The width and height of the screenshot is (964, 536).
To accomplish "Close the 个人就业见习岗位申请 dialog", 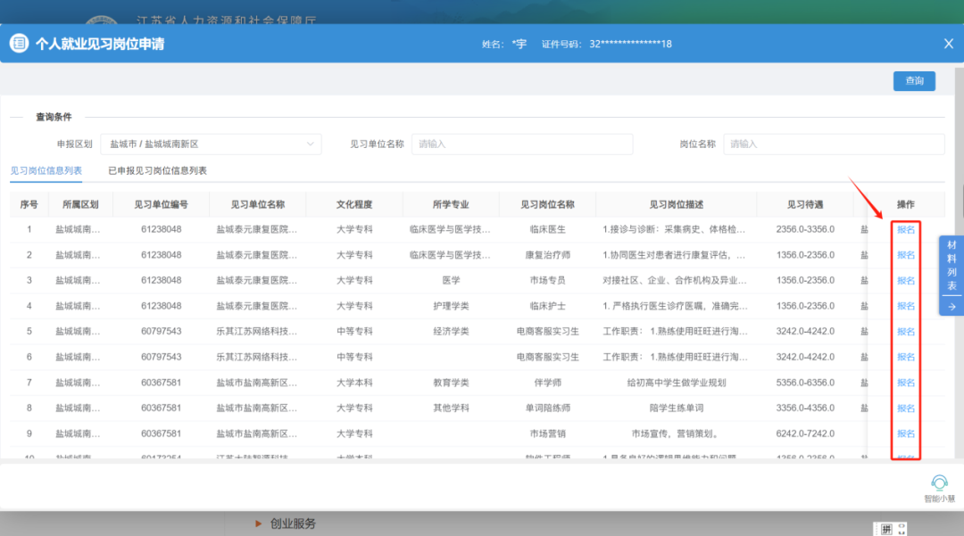I will point(948,43).
